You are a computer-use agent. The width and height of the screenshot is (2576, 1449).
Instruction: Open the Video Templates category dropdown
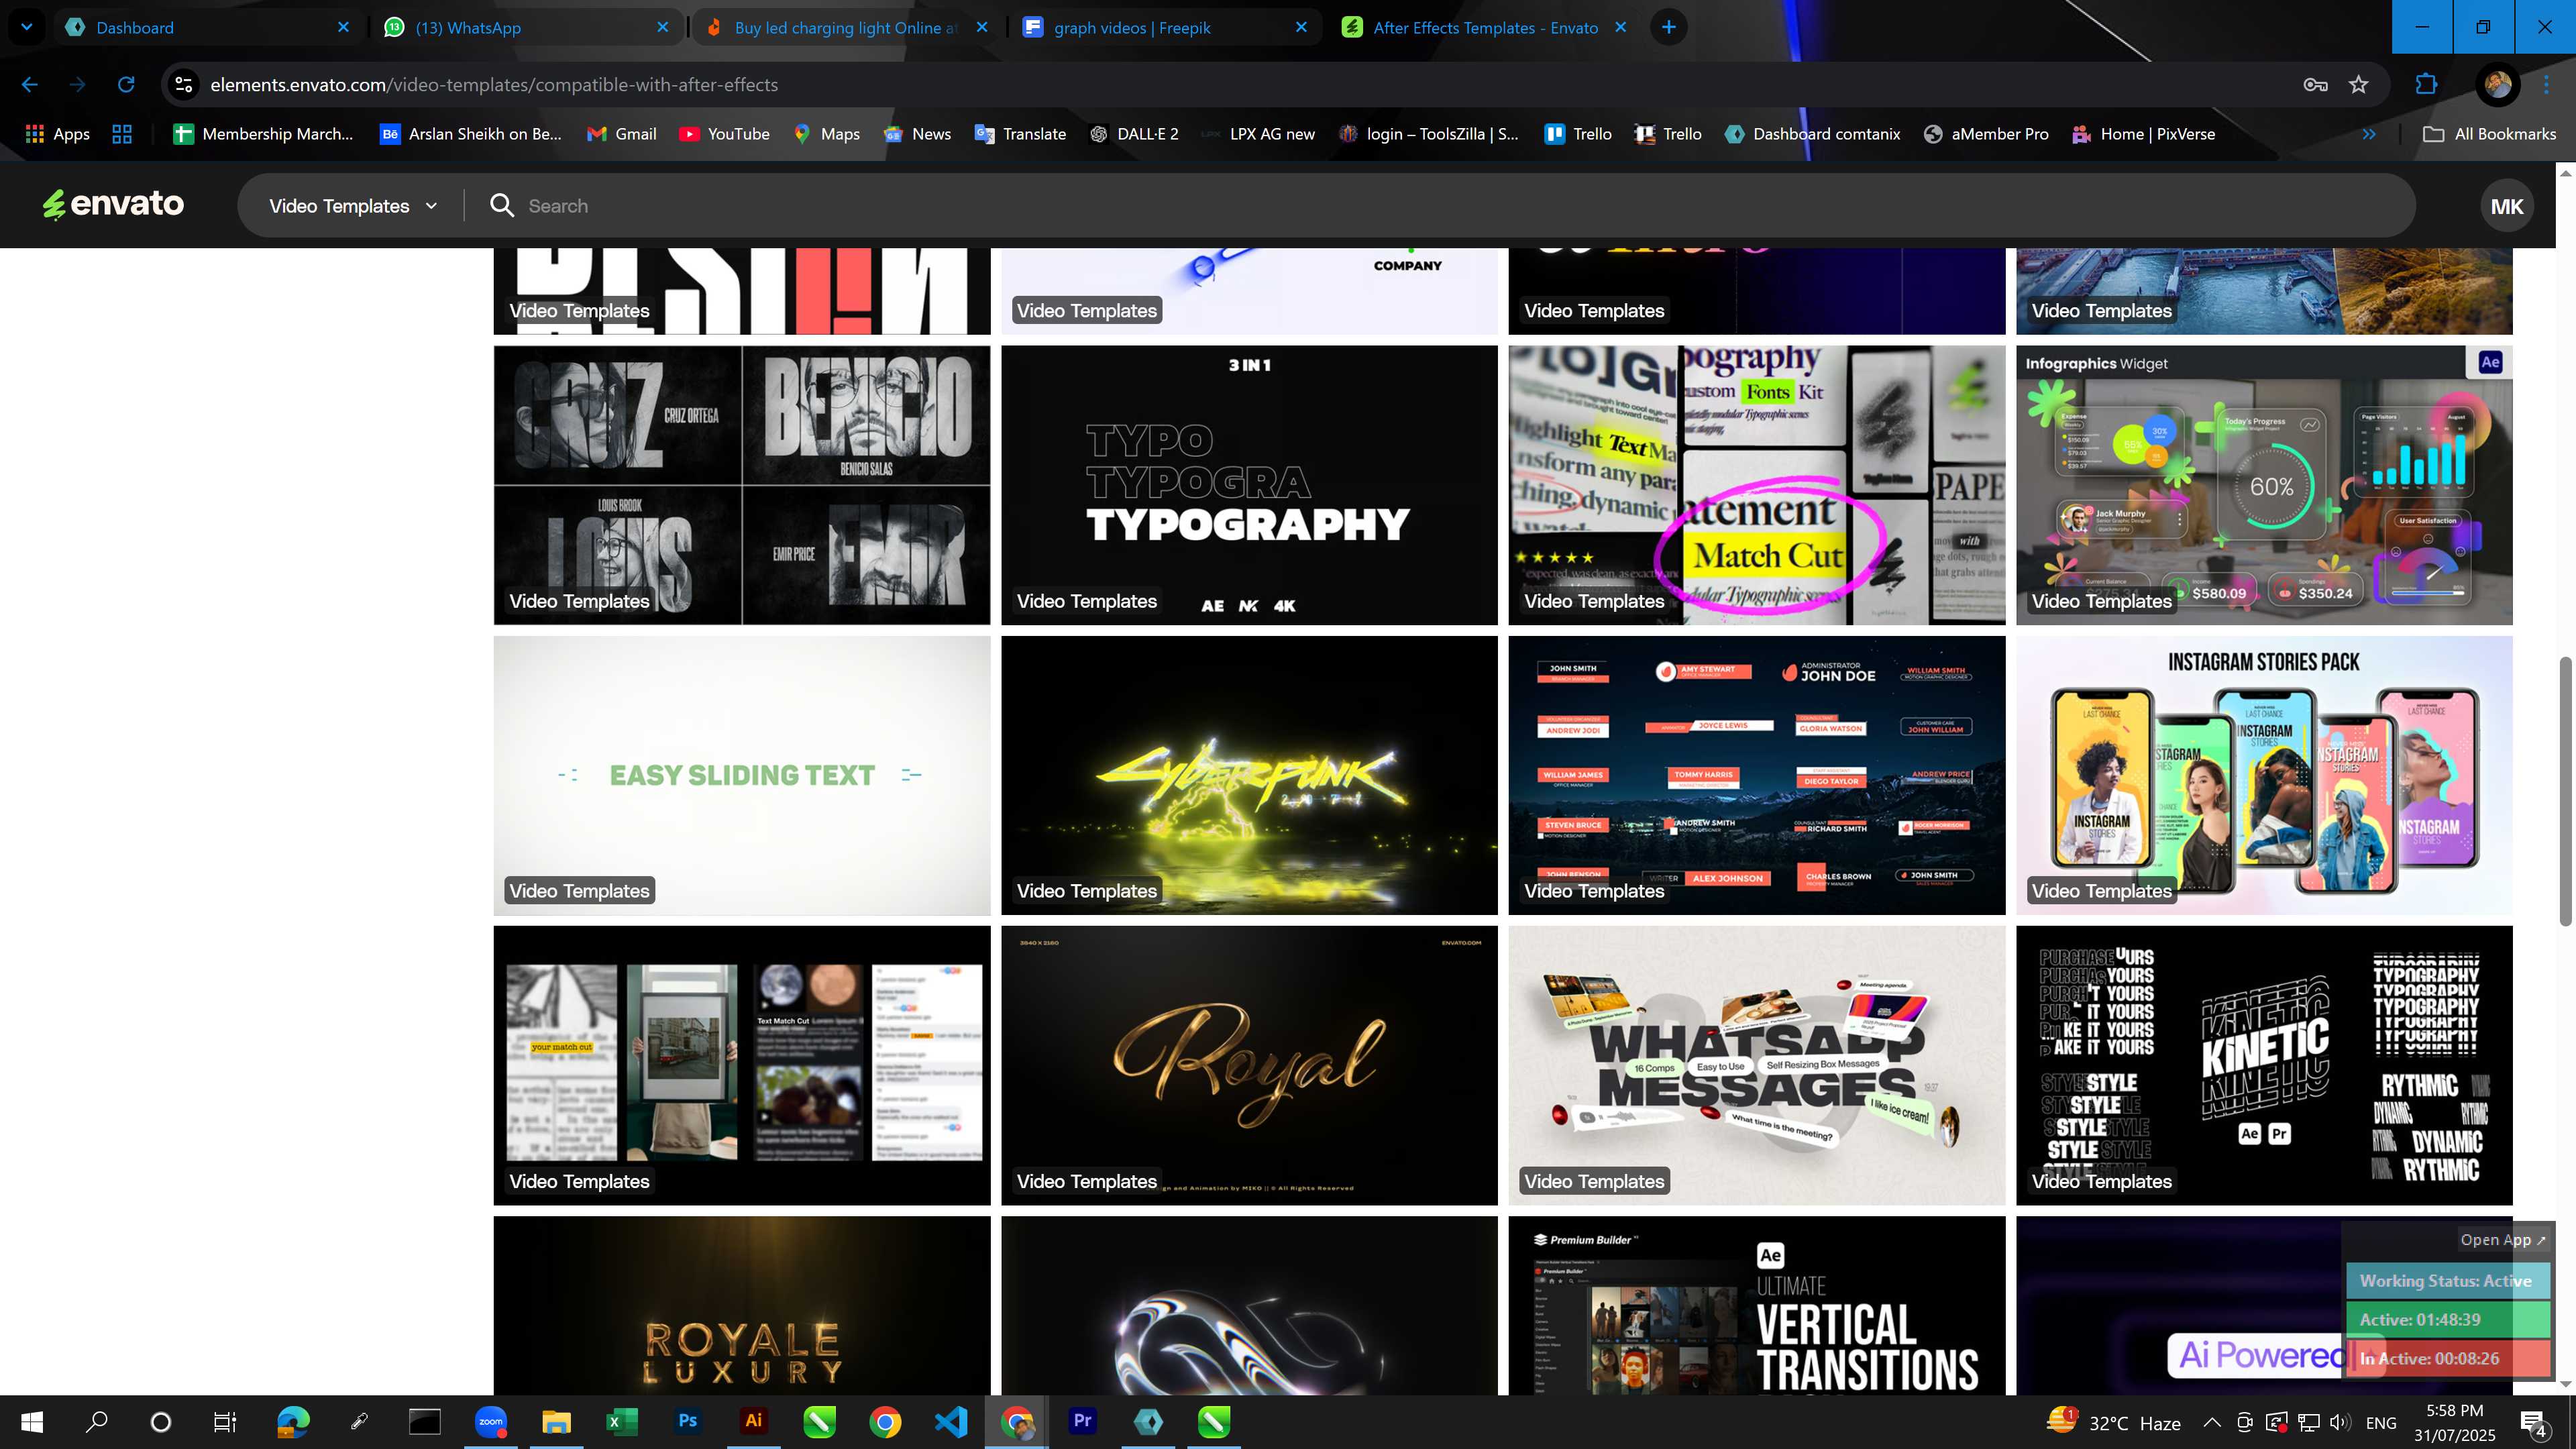tap(353, 206)
